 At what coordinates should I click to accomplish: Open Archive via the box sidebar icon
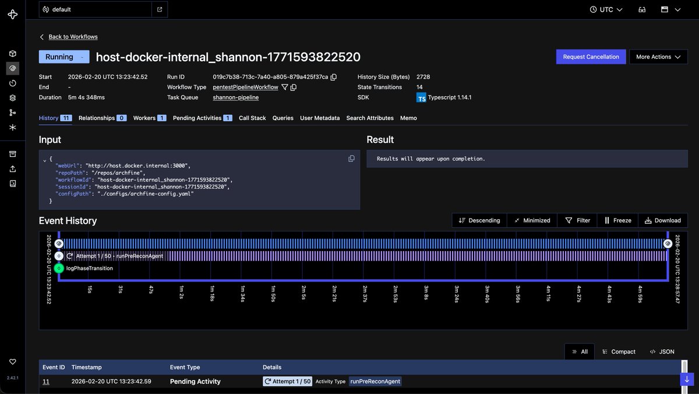pyautogui.click(x=12, y=154)
